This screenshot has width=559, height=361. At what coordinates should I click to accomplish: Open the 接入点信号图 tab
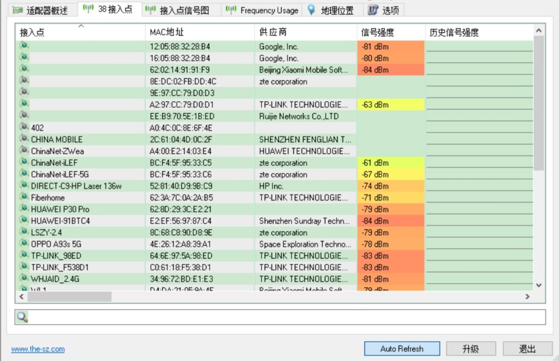click(x=182, y=10)
